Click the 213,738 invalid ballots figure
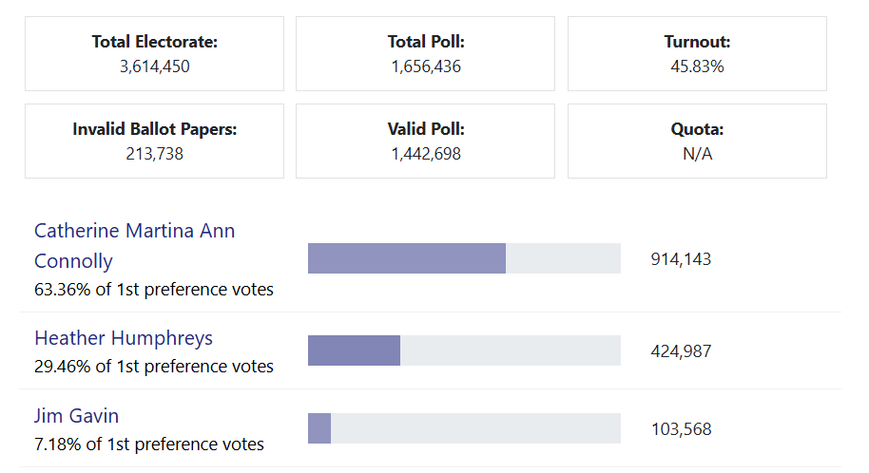869x473 pixels. click(x=154, y=154)
